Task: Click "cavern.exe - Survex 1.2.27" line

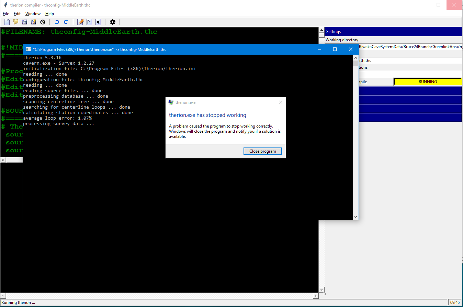Action: point(59,63)
